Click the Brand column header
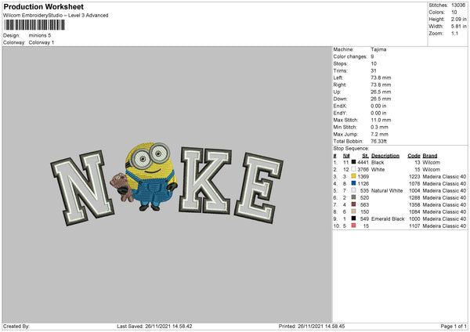 point(430,155)
